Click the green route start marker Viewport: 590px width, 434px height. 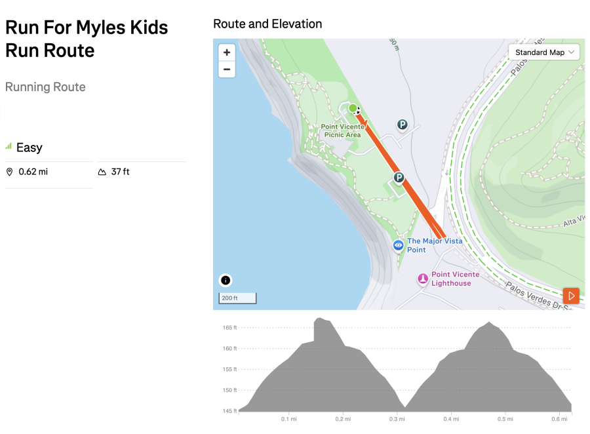(353, 108)
